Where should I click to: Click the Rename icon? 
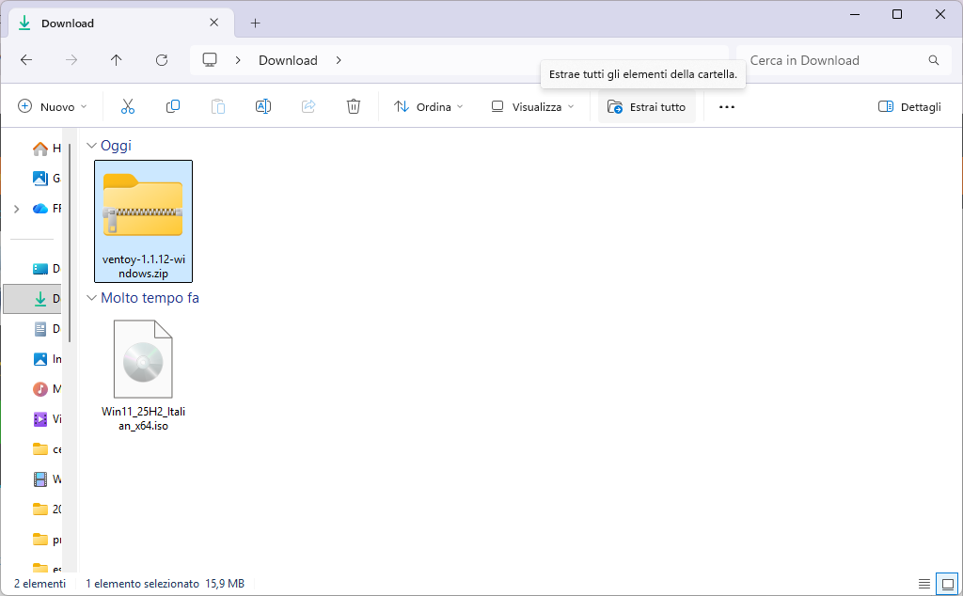tap(263, 107)
